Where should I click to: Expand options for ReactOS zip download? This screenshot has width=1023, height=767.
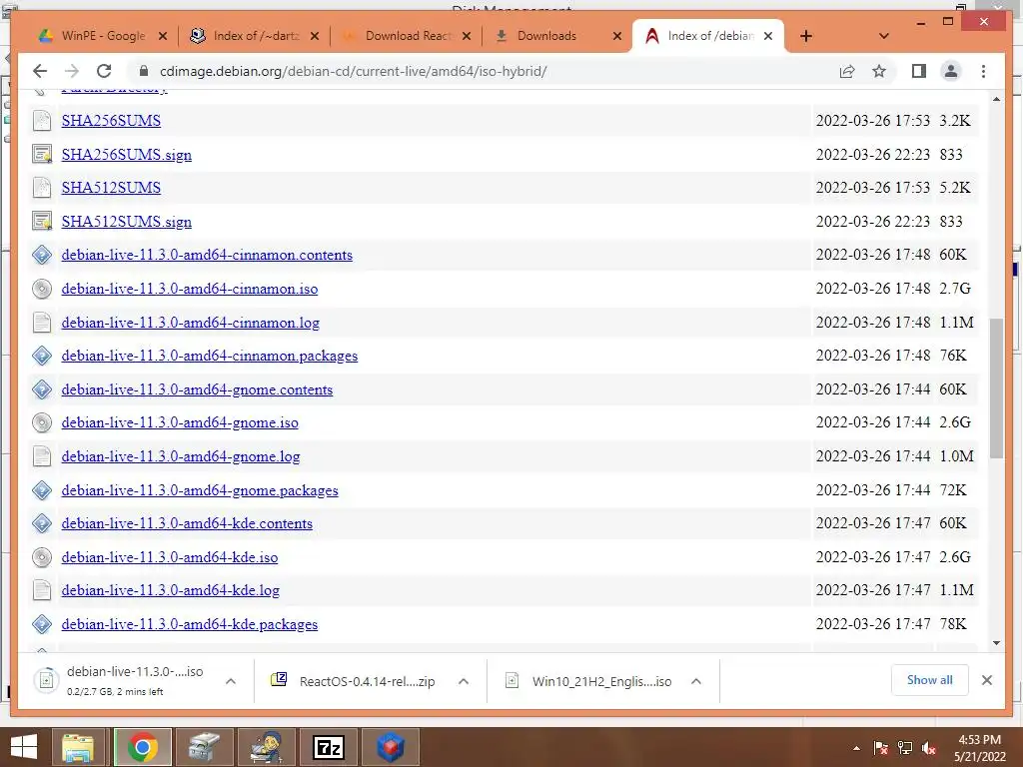464,681
